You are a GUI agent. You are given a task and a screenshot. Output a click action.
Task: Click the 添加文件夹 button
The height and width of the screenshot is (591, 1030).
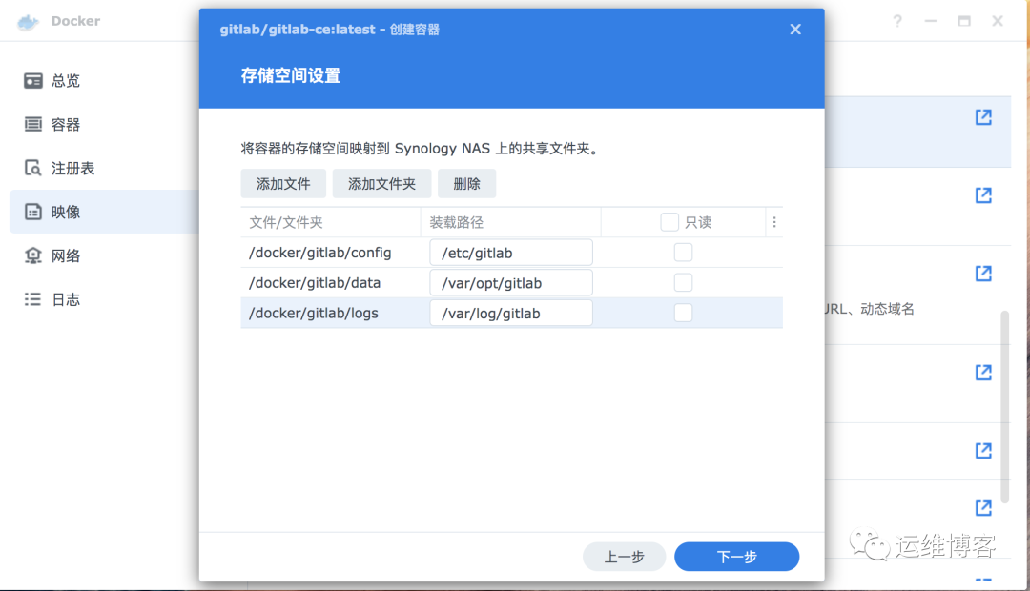pos(381,184)
